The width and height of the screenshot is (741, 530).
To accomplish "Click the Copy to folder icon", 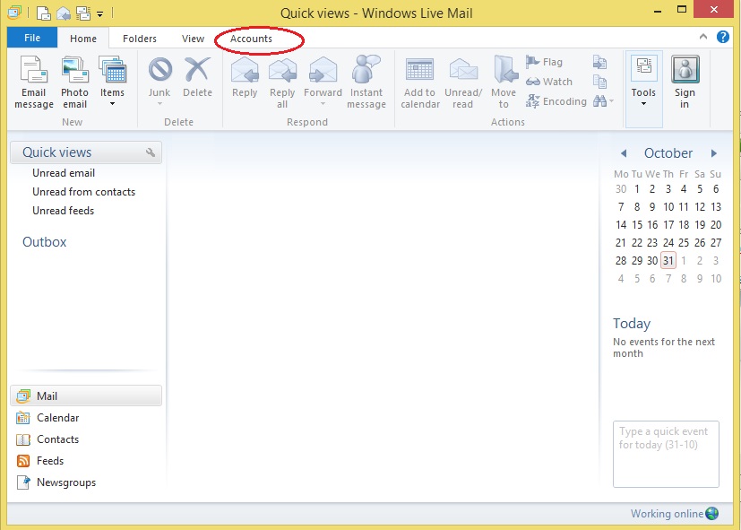I will (x=599, y=62).
